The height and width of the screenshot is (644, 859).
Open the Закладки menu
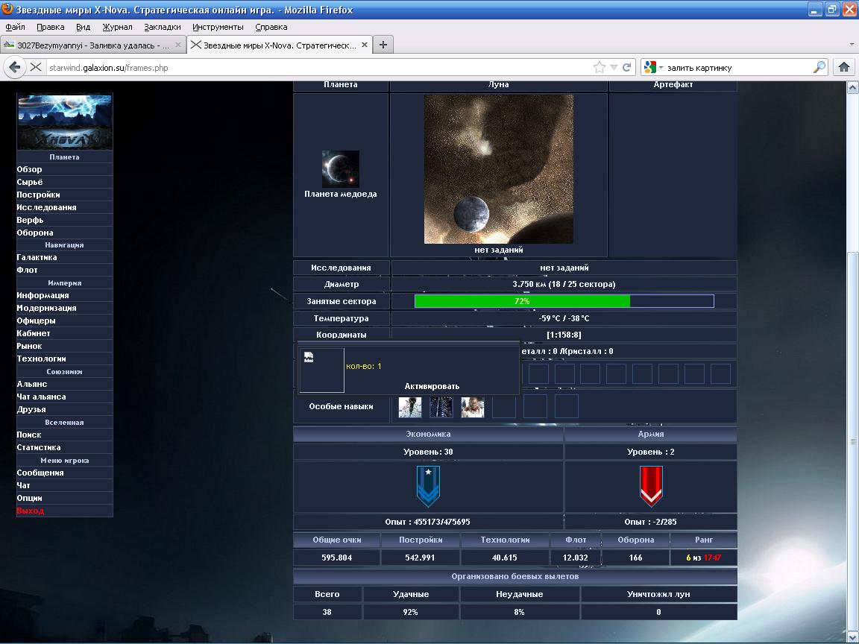pyautogui.click(x=162, y=27)
